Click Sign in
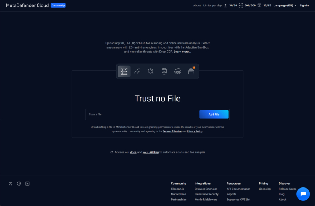This screenshot has width=315, height=206. pos(304,5)
